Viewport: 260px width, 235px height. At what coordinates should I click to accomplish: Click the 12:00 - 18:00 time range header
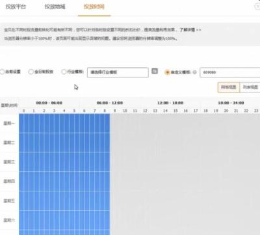tap(170, 103)
